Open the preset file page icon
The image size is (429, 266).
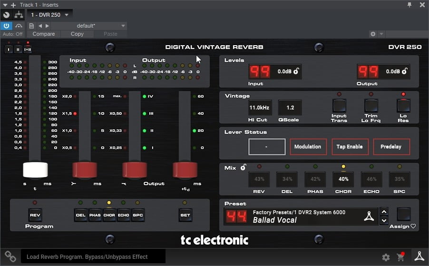coord(31,26)
